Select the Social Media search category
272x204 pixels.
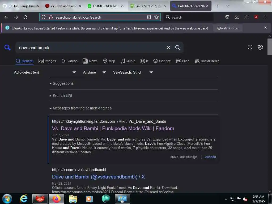coord(207,61)
